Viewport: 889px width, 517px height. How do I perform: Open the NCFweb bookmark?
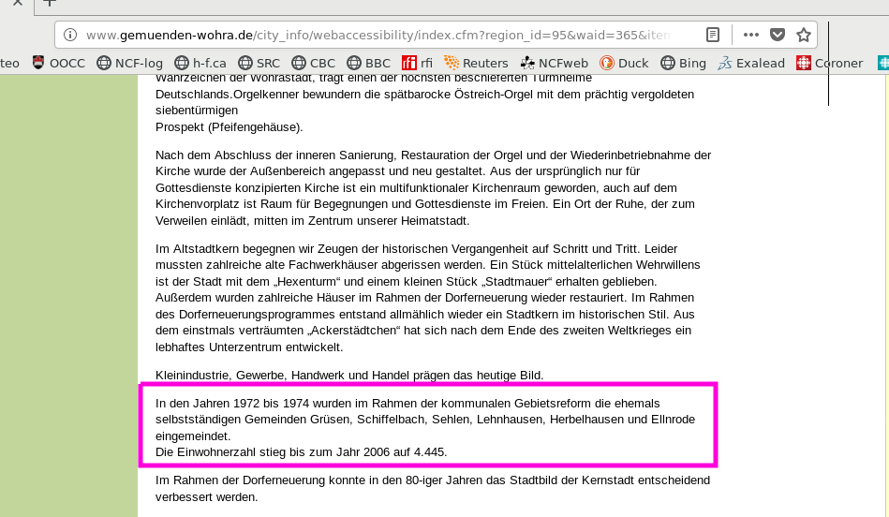(x=554, y=63)
